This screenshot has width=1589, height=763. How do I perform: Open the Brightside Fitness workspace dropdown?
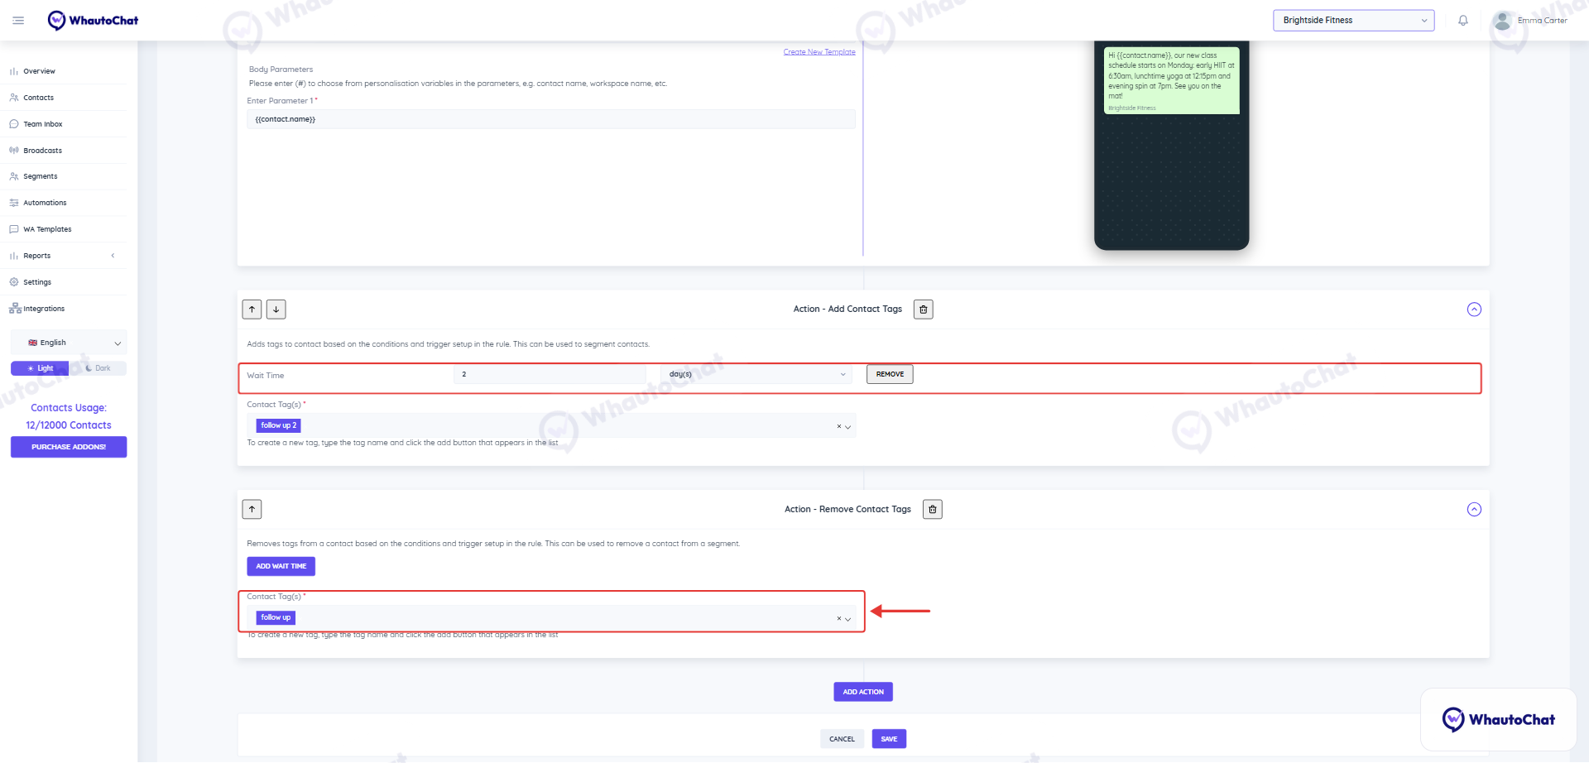(x=1353, y=21)
